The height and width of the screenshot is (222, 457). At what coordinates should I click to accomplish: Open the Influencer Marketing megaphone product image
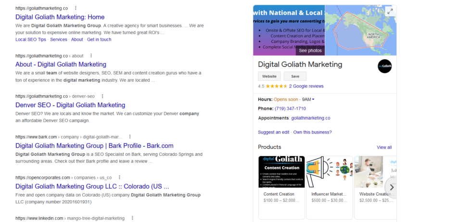click(330, 172)
